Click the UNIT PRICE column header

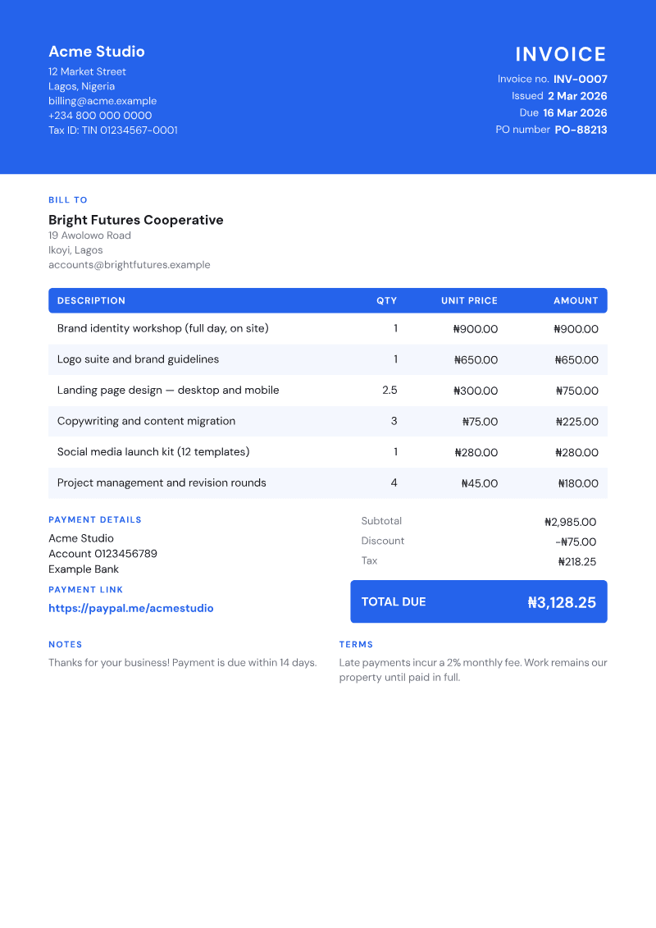[469, 300]
